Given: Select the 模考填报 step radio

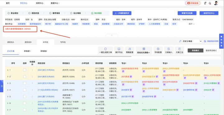Looking at the screenshot, I should (x=50, y=13).
